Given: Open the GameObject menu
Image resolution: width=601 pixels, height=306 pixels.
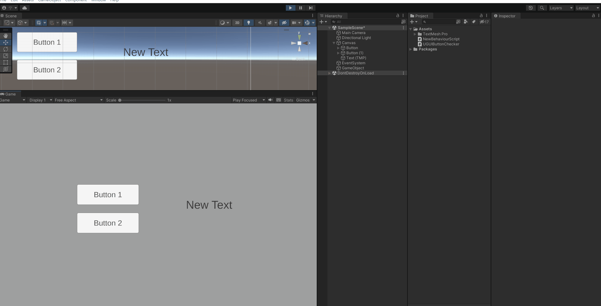Looking at the screenshot, I should pos(49,1).
